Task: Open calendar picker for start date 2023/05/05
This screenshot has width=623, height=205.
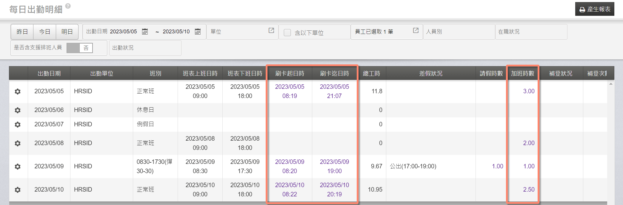Action: pos(145,32)
